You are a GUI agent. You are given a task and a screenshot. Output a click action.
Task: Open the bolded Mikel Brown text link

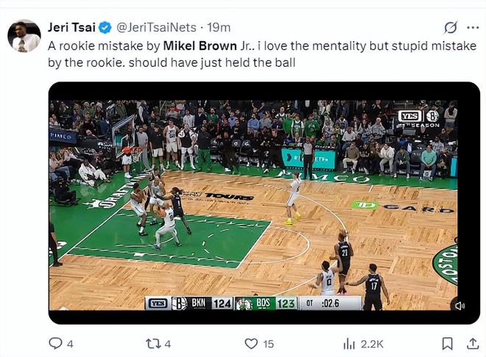200,46
